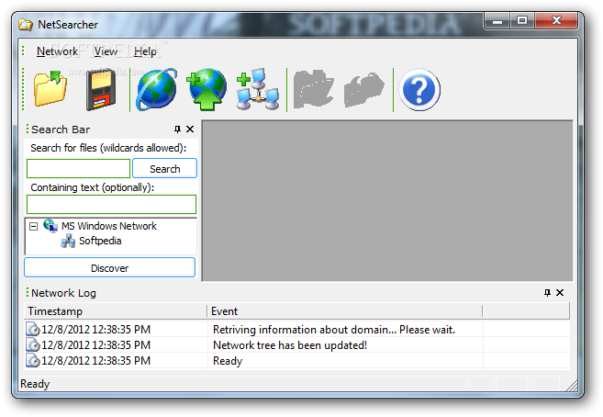This screenshot has width=603, height=417.
Task: Close the Network Log panel
Action: 560,293
